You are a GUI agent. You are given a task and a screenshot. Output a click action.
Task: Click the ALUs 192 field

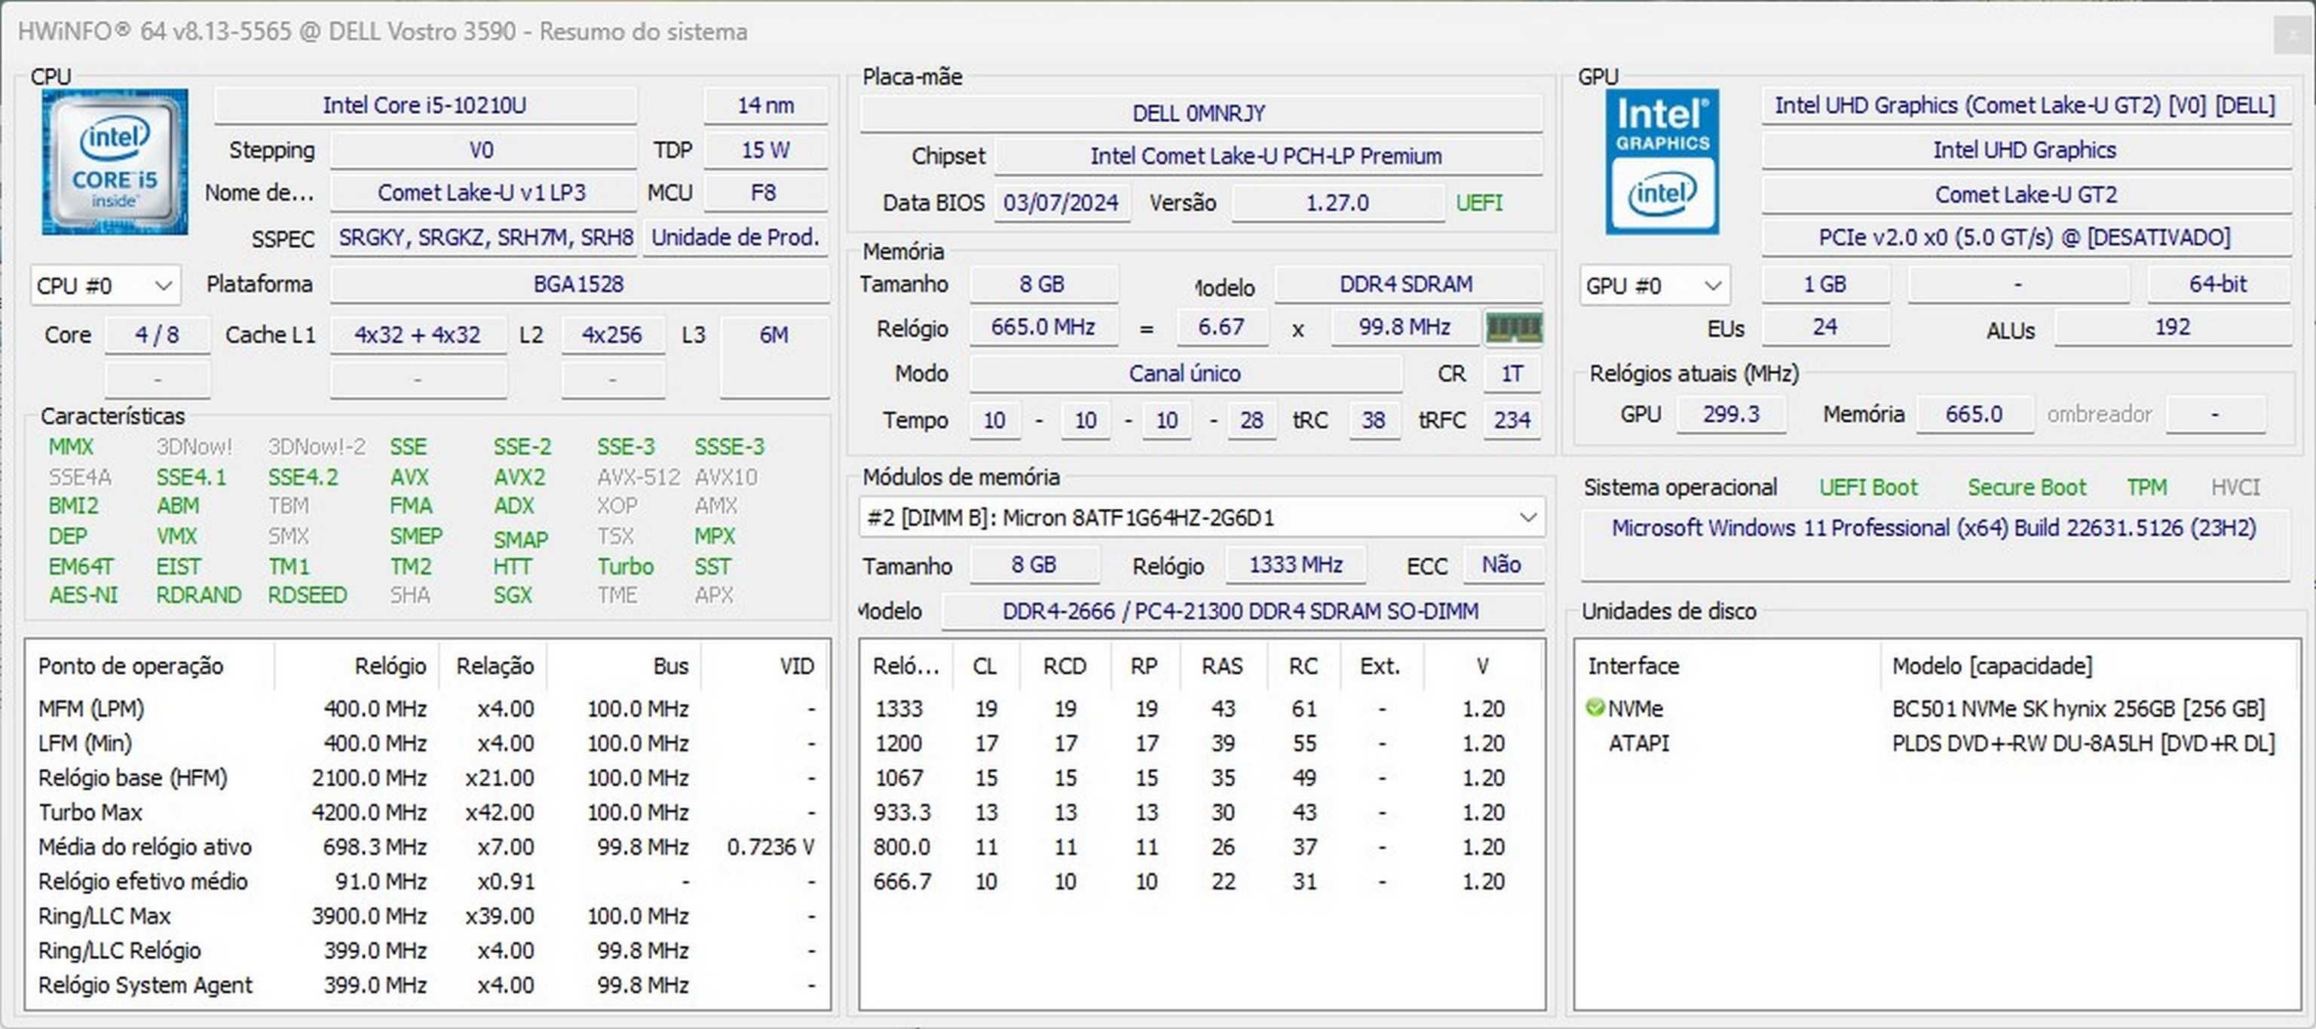coord(2173,327)
